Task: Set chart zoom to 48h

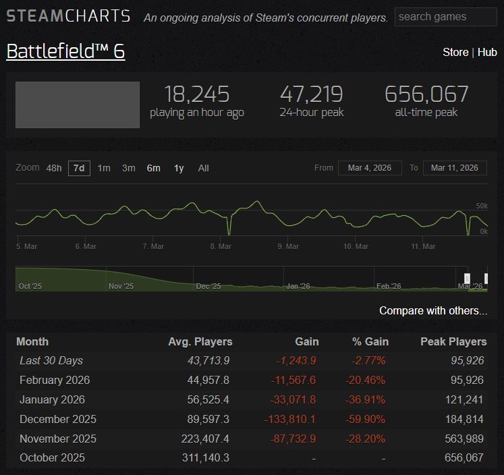Action: [54, 168]
